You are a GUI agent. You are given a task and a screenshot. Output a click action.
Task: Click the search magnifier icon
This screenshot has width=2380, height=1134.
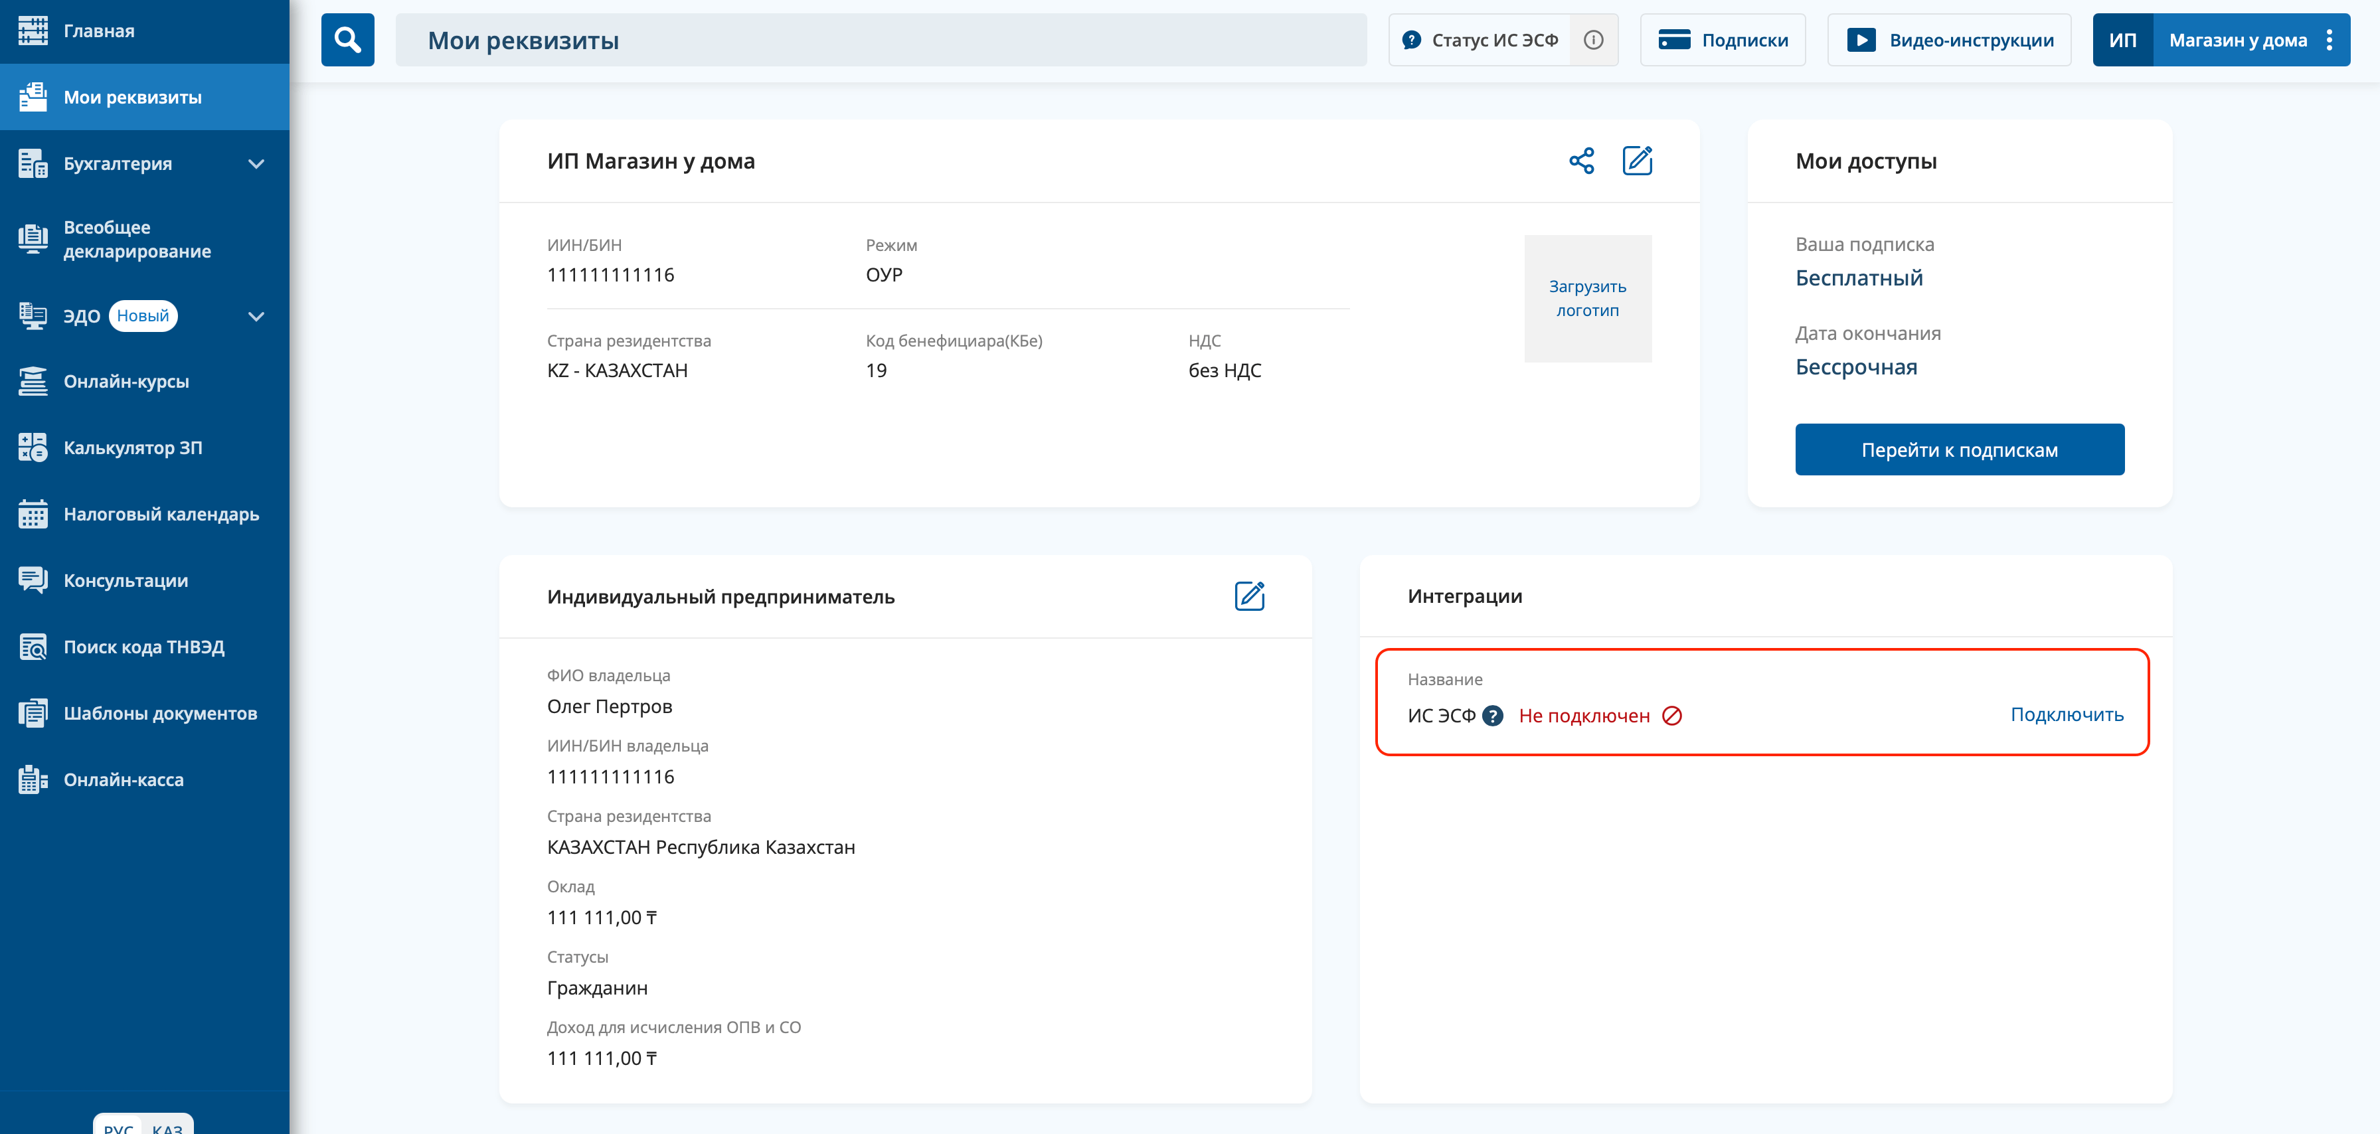pyautogui.click(x=347, y=40)
